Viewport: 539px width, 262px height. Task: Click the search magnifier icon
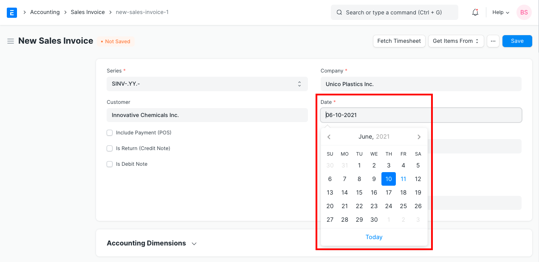(x=339, y=12)
